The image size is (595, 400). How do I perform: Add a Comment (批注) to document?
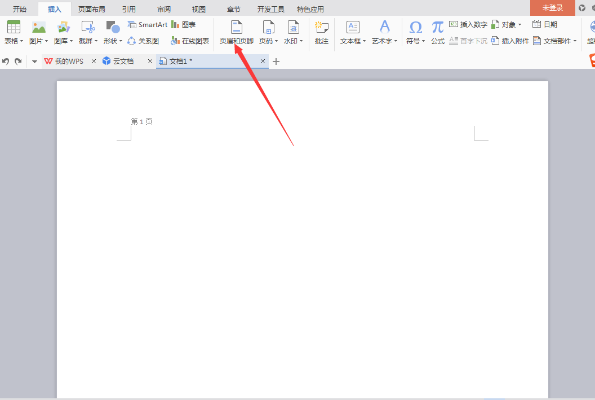[322, 32]
